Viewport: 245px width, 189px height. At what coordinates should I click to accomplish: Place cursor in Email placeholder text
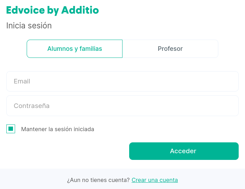pyautogui.click(x=22, y=81)
